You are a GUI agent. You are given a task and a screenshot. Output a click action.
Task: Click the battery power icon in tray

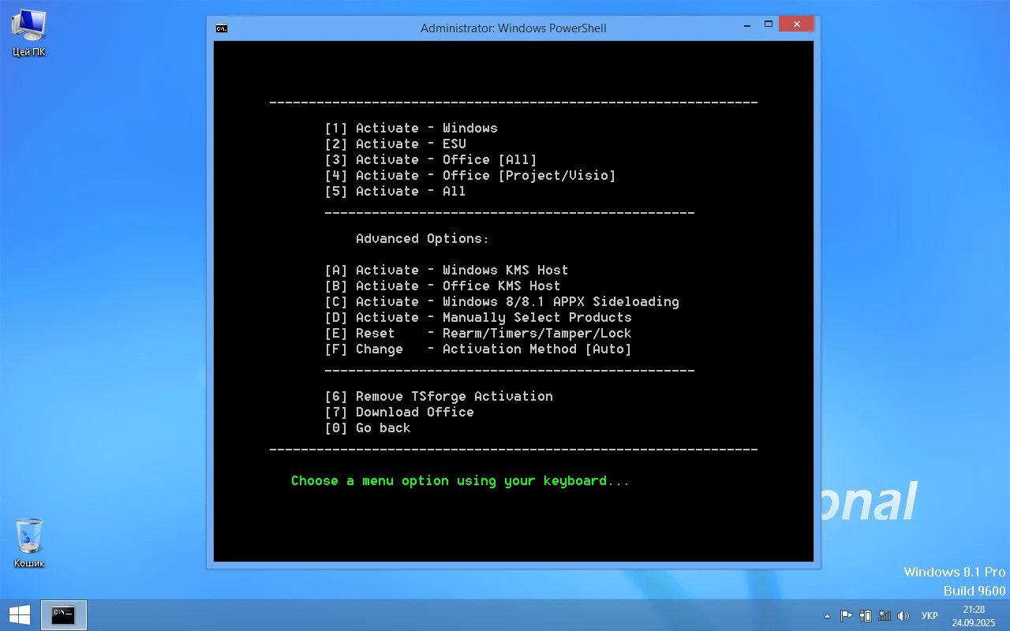pyautogui.click(x=866, y=616)
